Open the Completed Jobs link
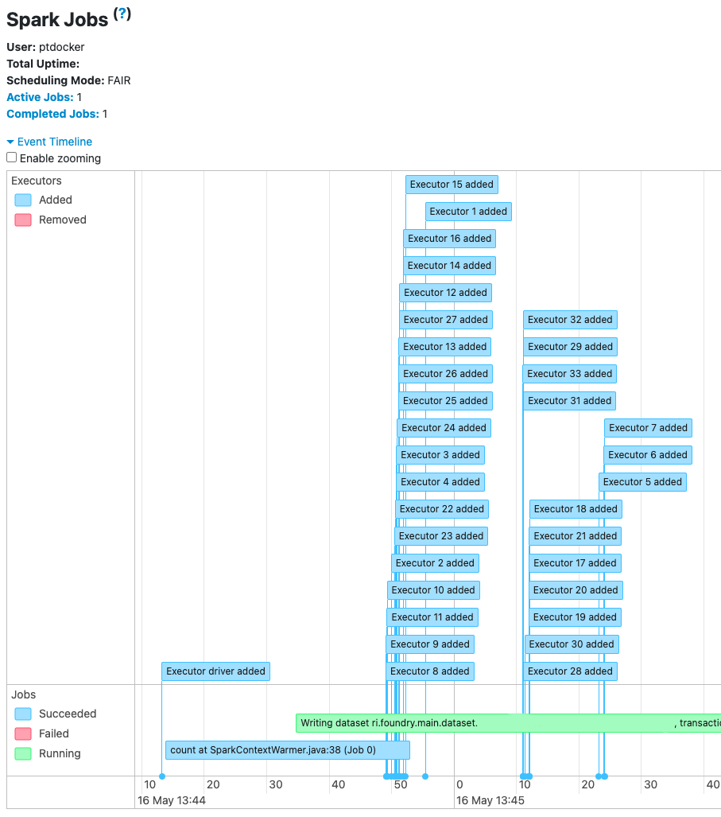 52,114
